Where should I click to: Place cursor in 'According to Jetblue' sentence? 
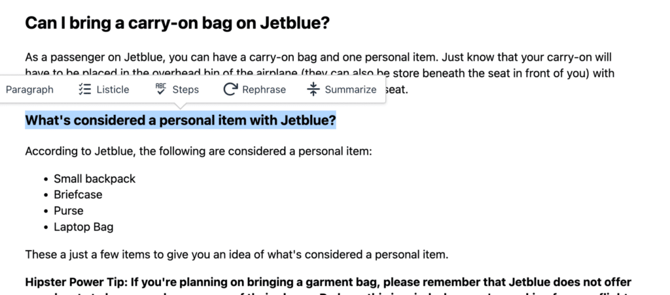(199, 151)
